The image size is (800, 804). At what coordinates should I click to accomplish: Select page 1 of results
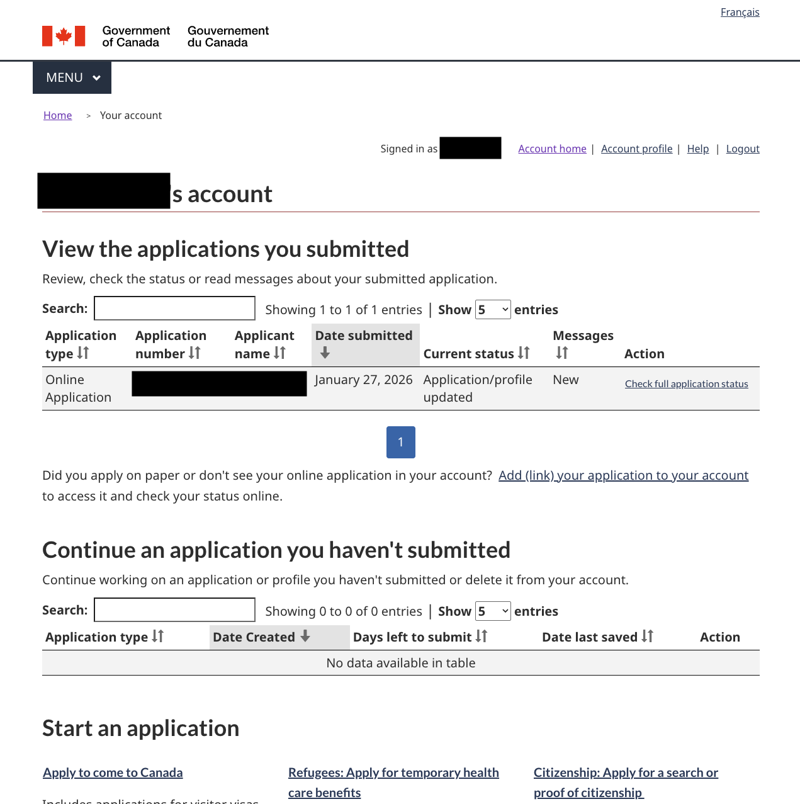tap(401, 442)
